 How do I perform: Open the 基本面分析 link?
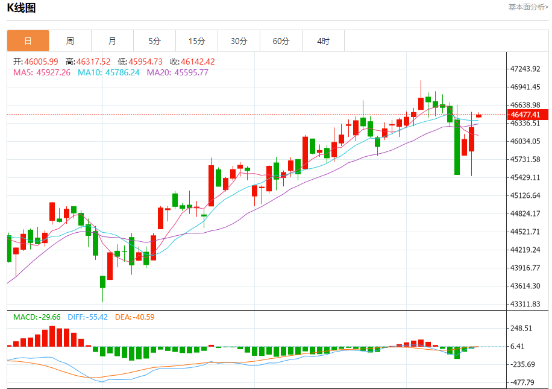(x=528, y=7)
